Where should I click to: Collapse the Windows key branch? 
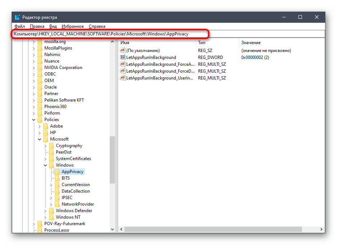46,165
